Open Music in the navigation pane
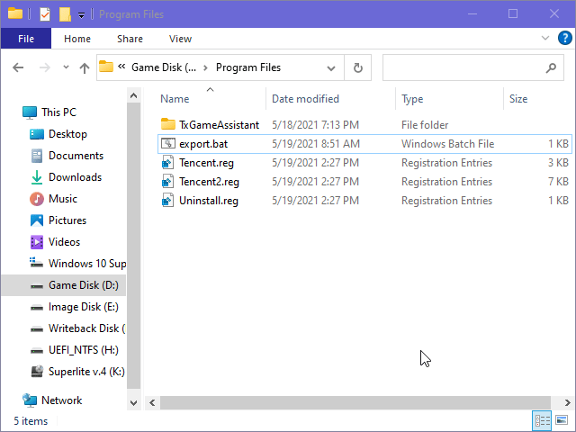The height and width of the screenshot is (432, 576). (x=54, y=199)
